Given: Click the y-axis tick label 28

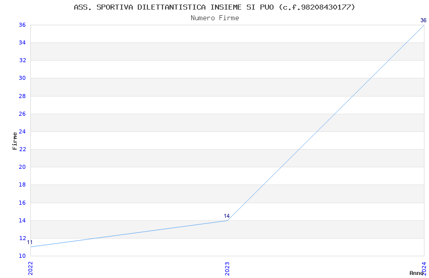Looking at the screenshot, I should click(x=22, y=96).
